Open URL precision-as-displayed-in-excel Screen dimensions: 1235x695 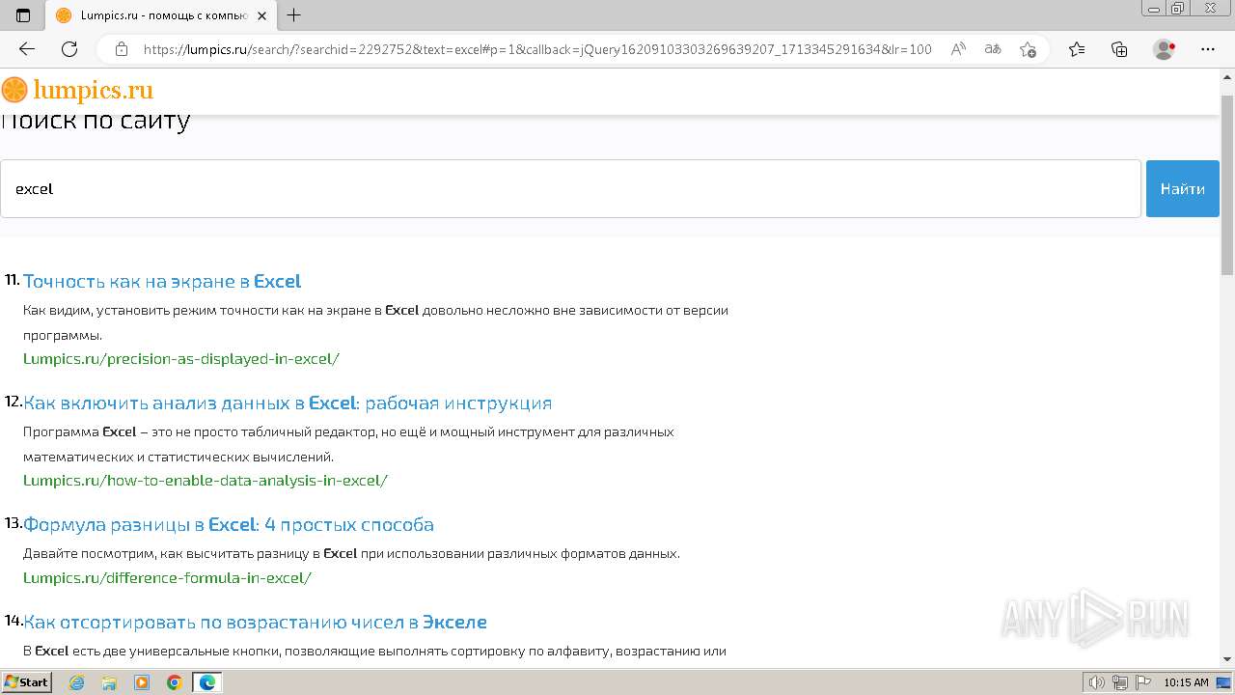point(181,359)
